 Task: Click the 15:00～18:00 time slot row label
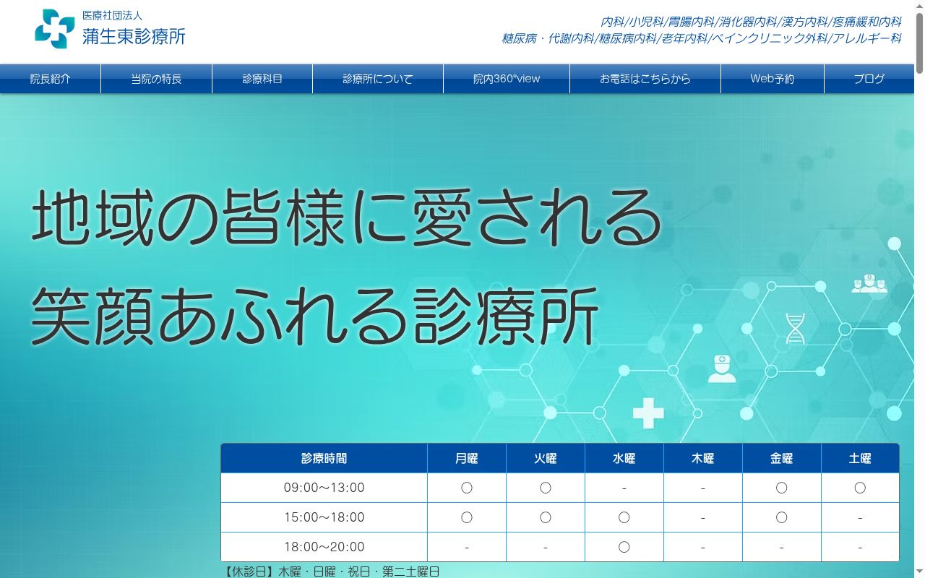(x=324, y=517)
